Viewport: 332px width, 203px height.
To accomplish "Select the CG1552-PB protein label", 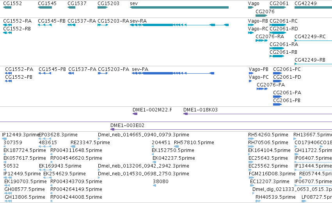I will pyautogui.click(x=19, y=77).
